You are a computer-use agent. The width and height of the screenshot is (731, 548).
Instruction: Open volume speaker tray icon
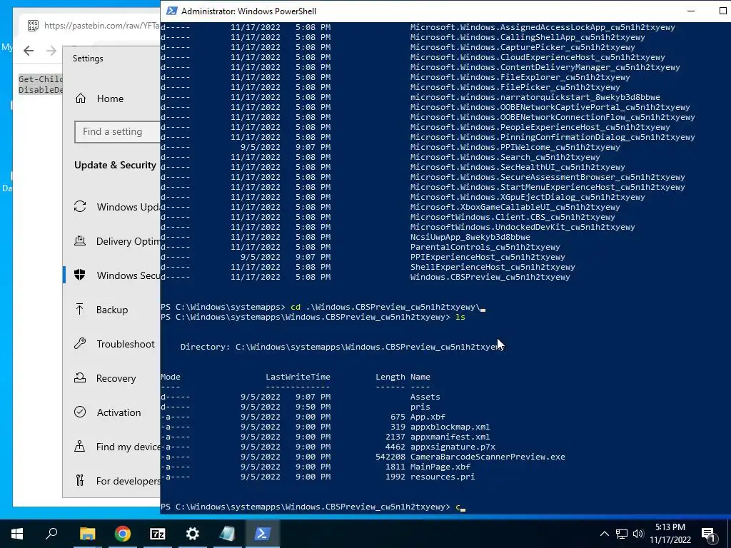click(638, 534)
